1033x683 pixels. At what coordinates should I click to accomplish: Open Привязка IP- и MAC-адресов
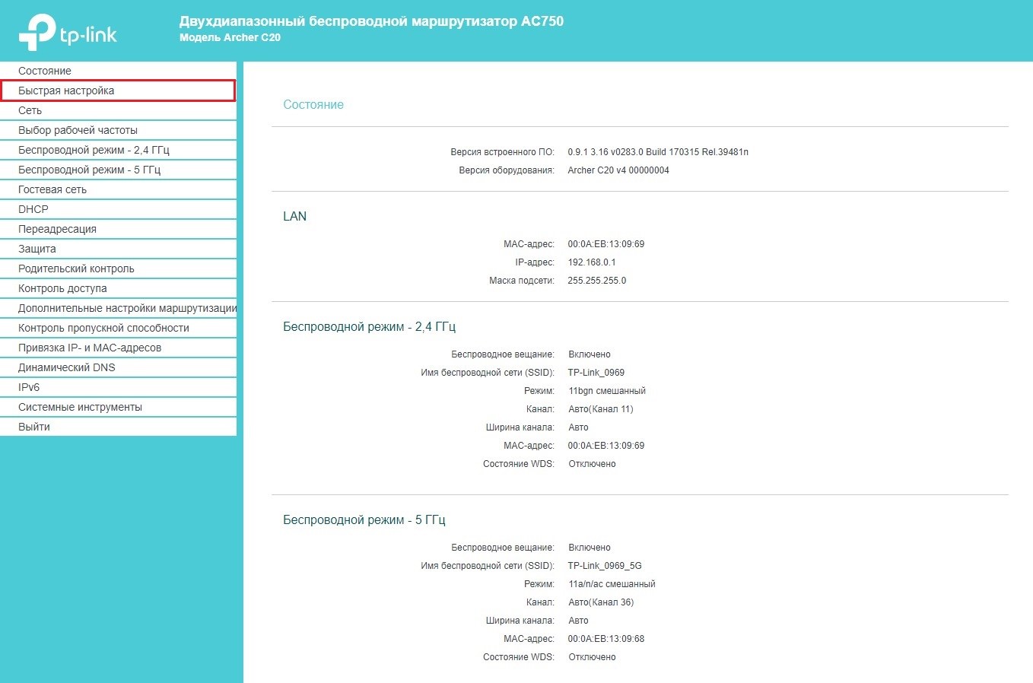click(x=90, y=348)
